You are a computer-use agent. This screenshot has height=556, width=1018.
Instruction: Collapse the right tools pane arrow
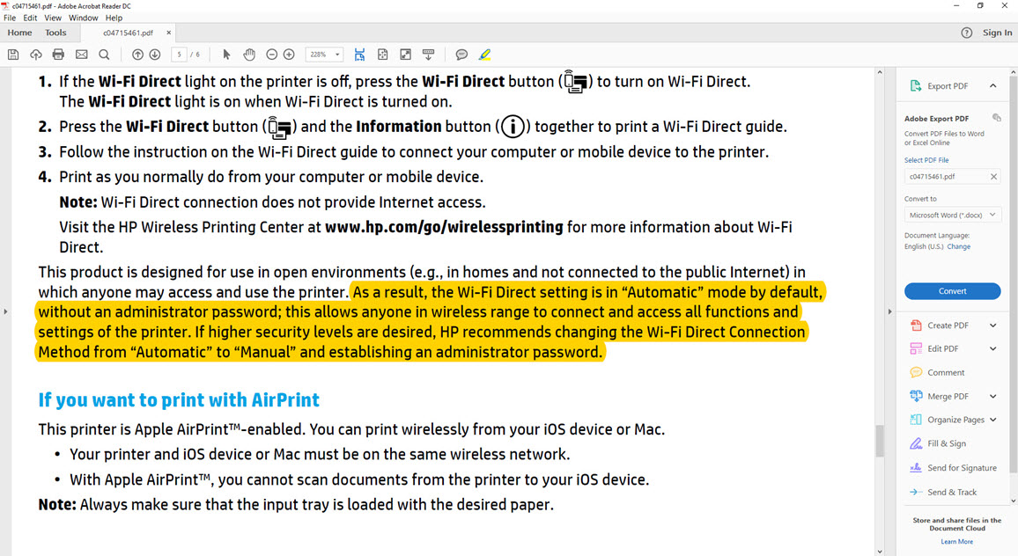[889, 312]
